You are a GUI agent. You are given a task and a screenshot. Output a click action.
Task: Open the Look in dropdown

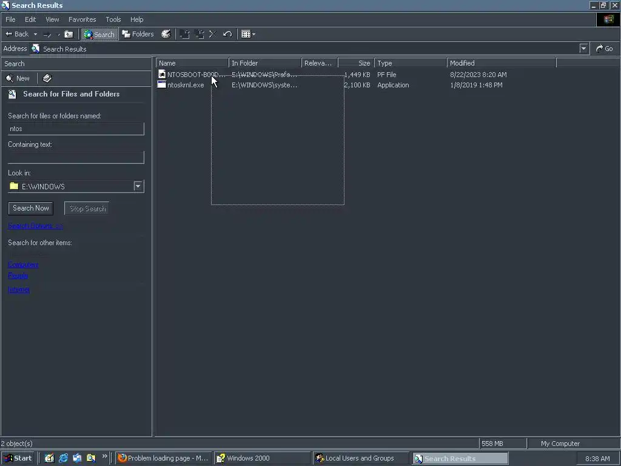138,186
